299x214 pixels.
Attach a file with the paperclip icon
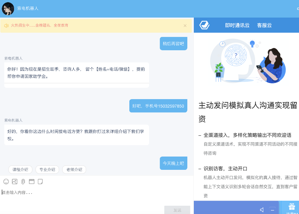click(23, 182)
